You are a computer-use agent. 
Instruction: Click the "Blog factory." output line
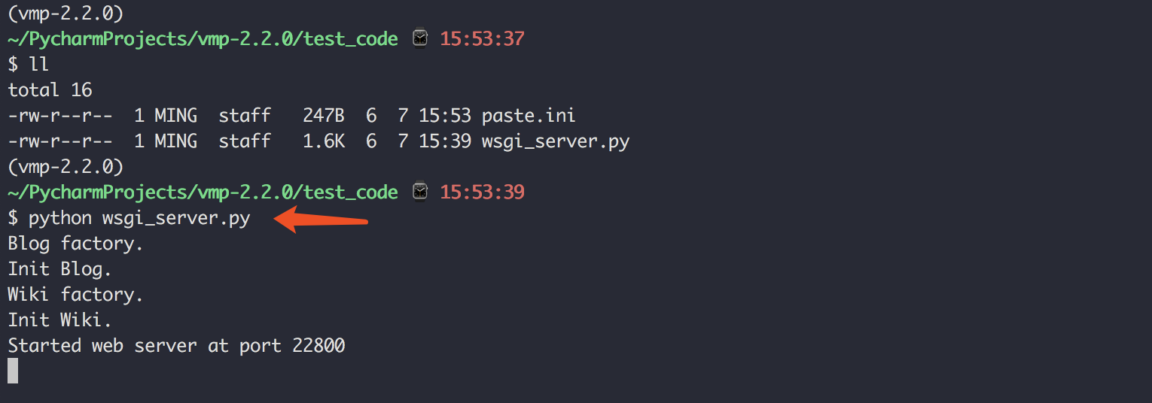(75, 244)
